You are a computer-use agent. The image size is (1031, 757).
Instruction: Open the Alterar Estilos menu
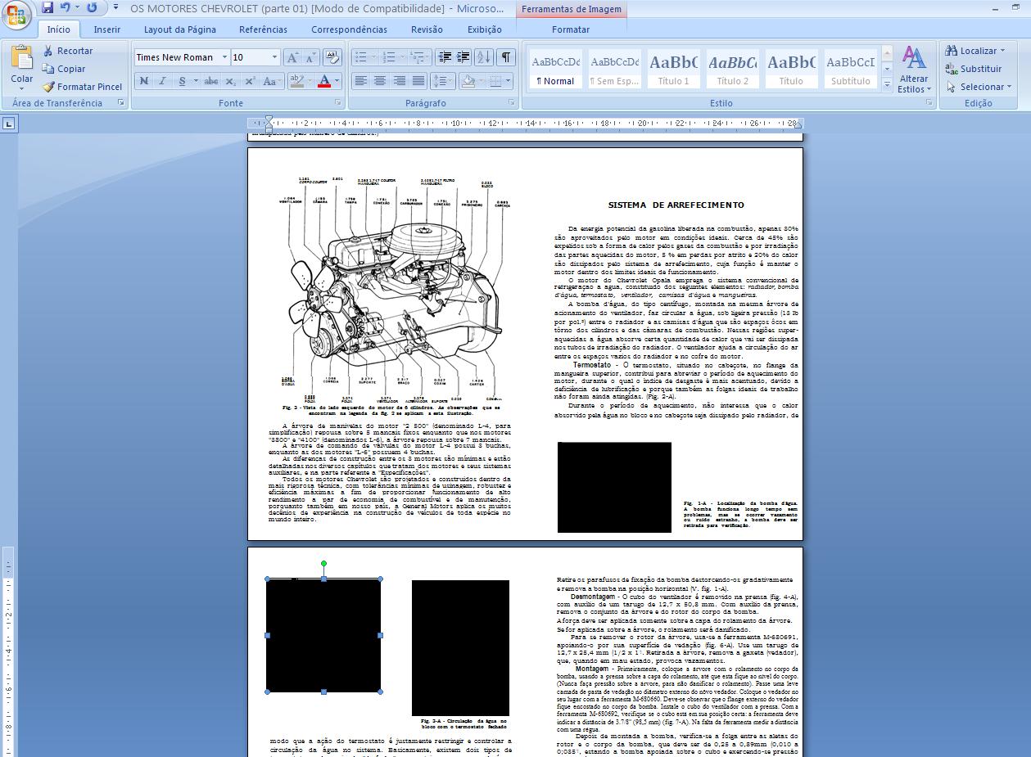coord(914,70)
